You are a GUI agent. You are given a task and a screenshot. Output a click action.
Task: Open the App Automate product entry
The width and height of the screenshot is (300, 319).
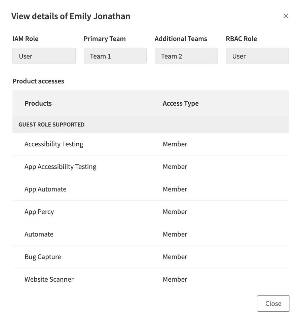point(45,189)
